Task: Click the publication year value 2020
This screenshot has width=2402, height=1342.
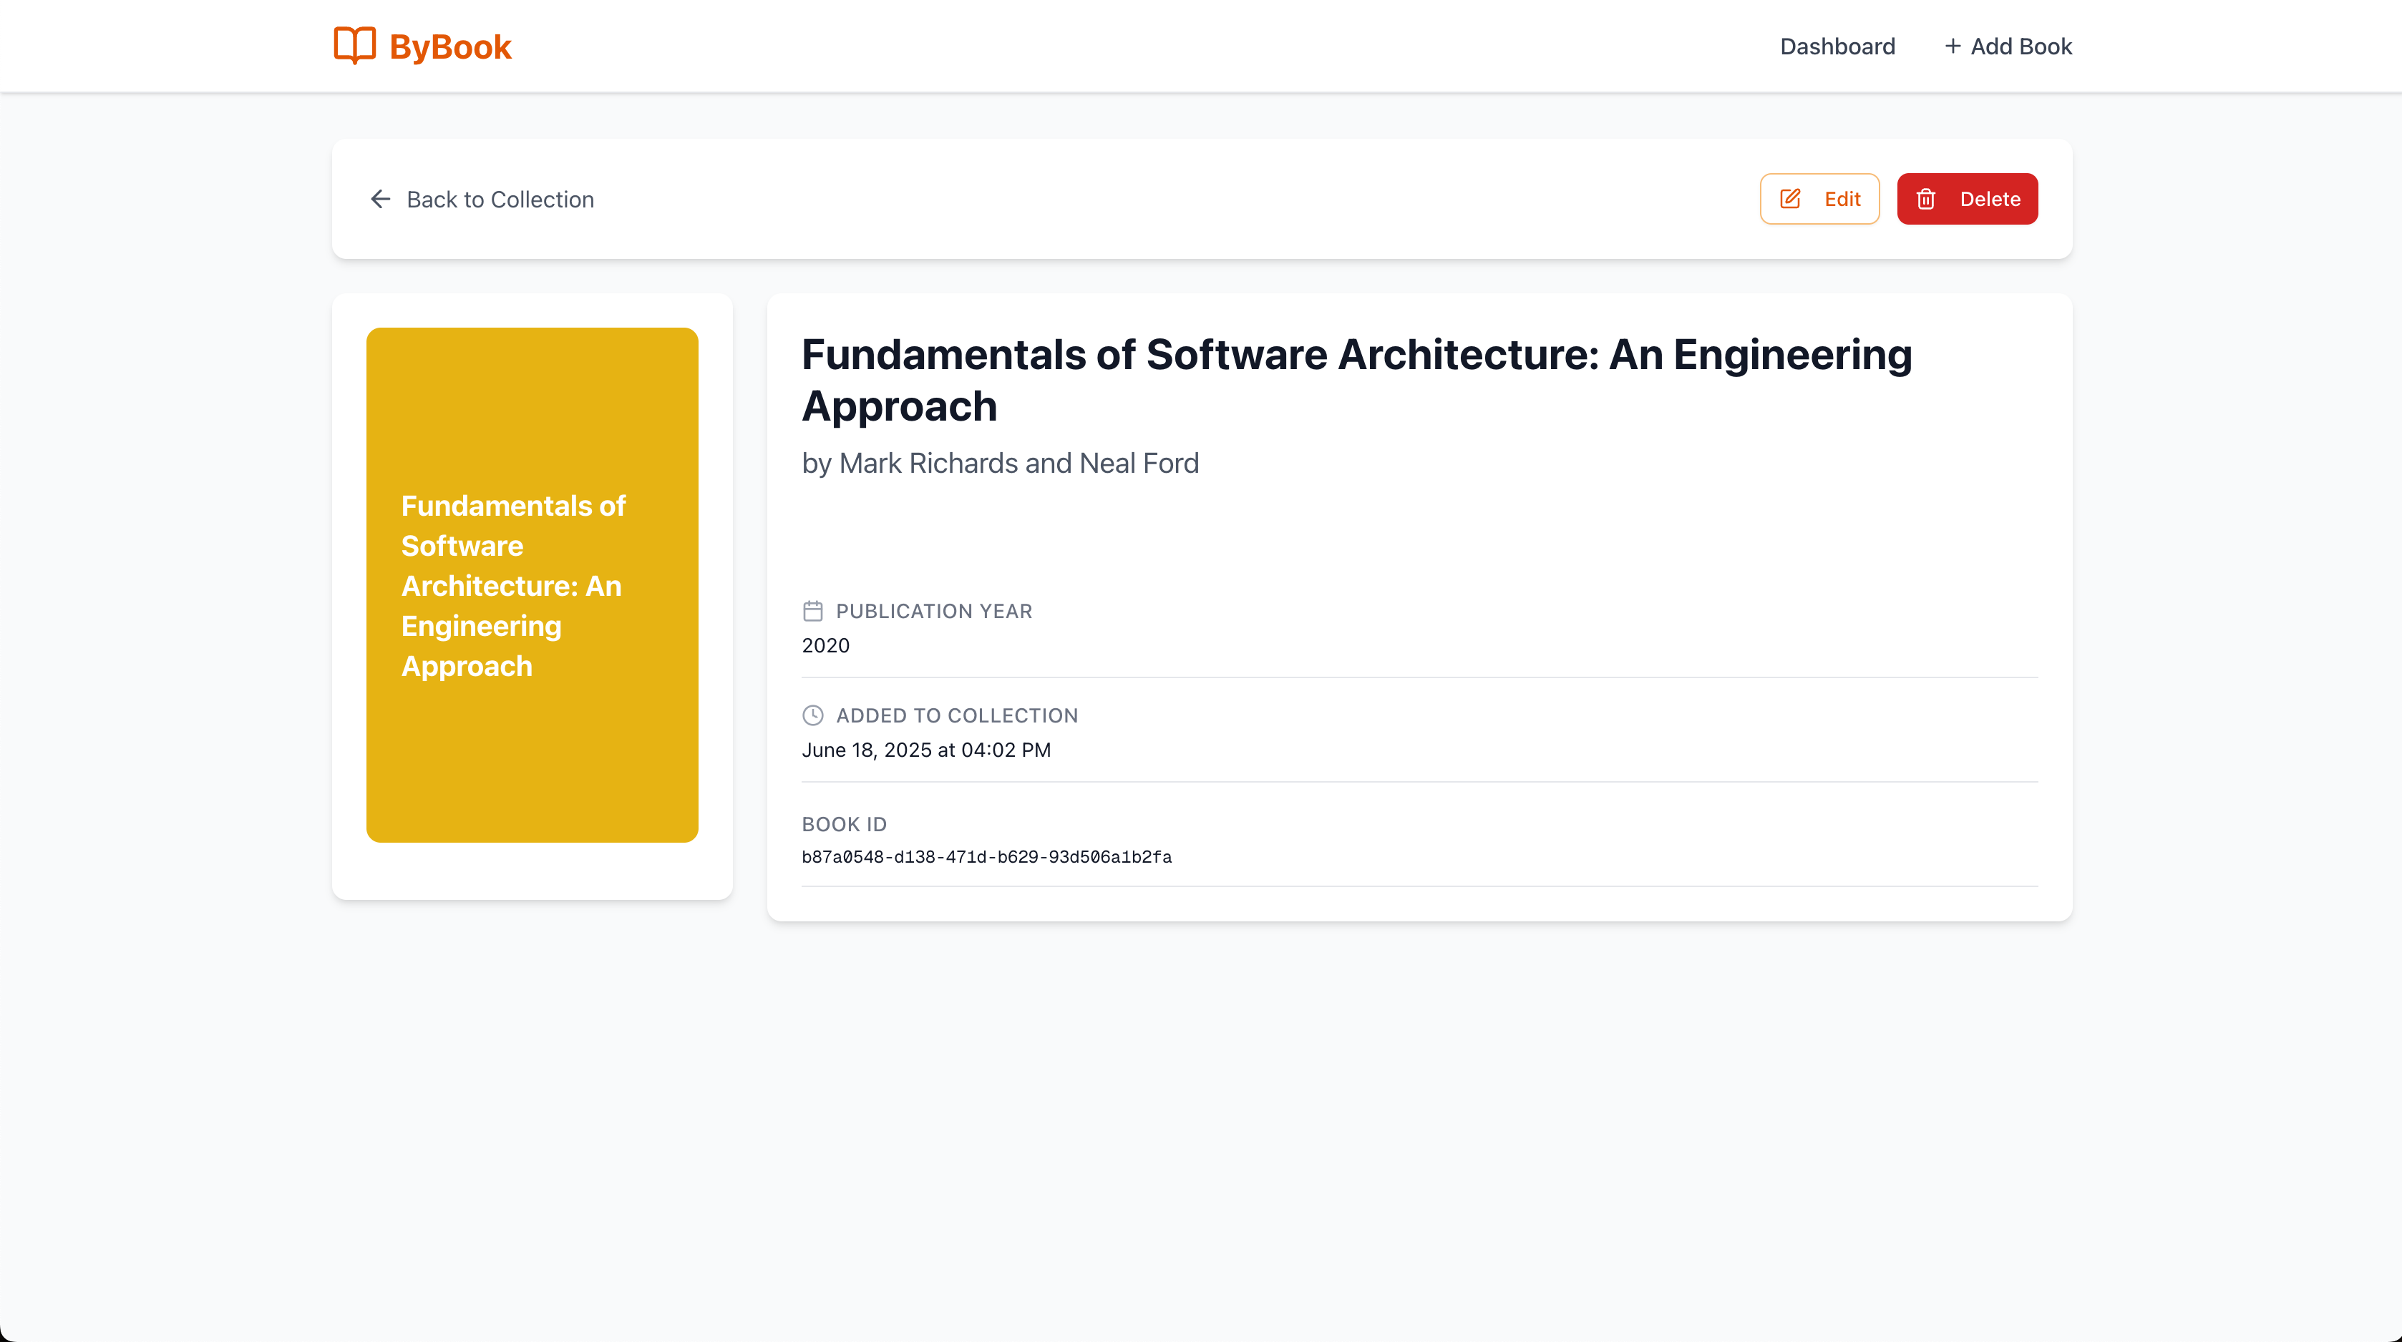Action: point(825,646)
